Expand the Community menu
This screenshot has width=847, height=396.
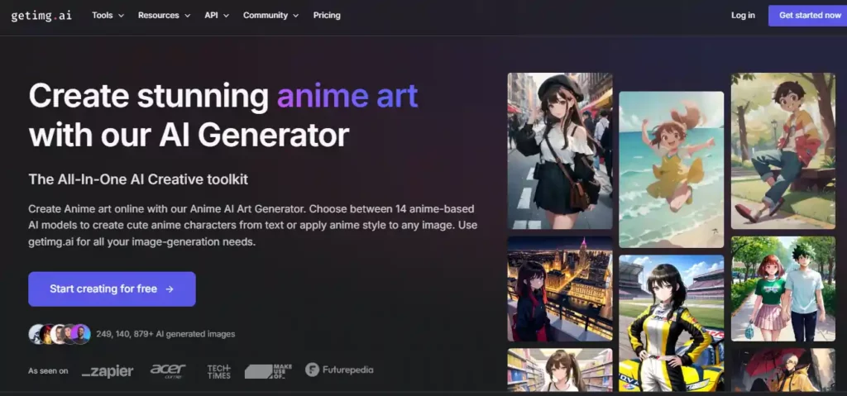coord(270,16)
